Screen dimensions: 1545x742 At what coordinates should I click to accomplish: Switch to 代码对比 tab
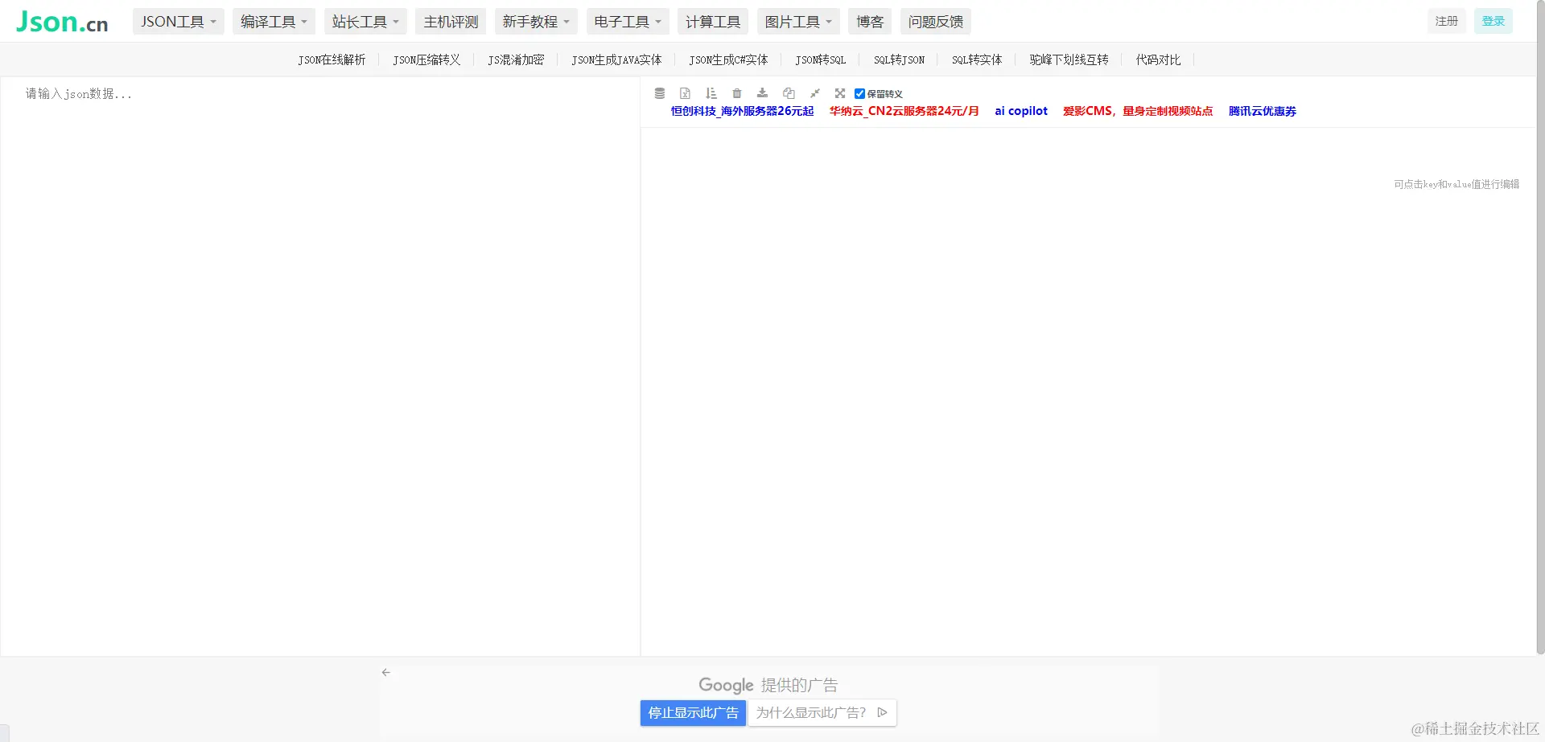pyautogui.click(x=1158, y=59)
